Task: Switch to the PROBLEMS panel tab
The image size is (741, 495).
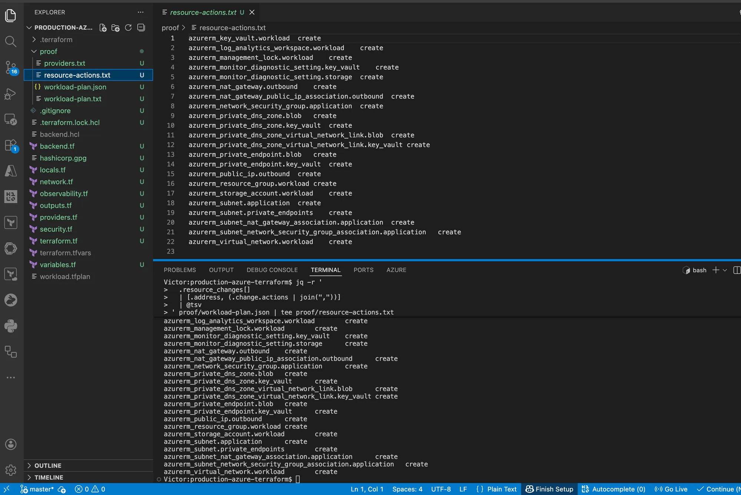Action: coord(180,270)
